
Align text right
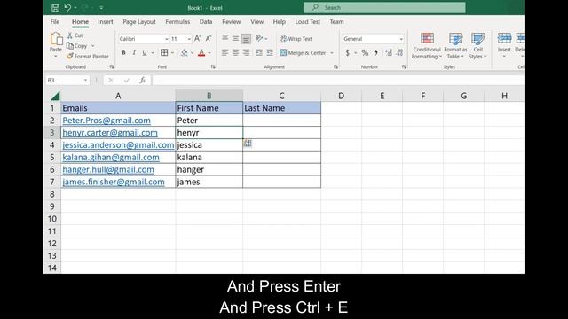(246, 53)
